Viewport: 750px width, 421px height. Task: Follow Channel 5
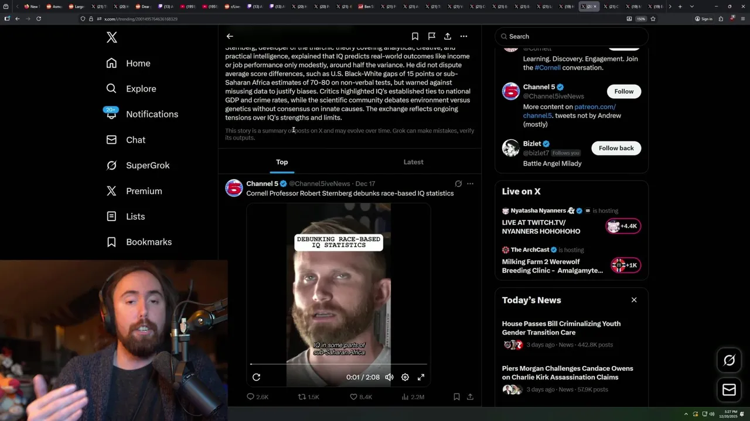(624, 91)
